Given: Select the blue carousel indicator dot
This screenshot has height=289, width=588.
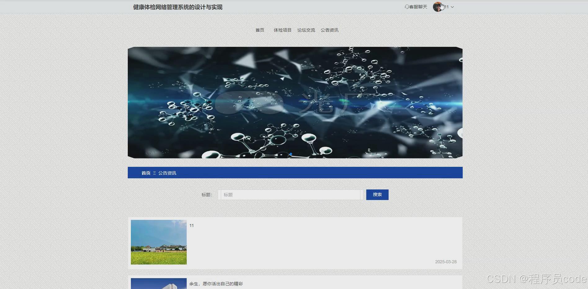Looking at the screenshot, I should tap(291, 154).
